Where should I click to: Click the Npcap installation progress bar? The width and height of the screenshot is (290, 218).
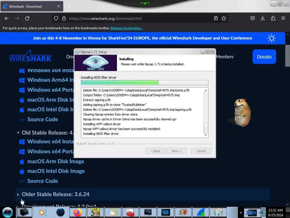(x=145, y=83)
